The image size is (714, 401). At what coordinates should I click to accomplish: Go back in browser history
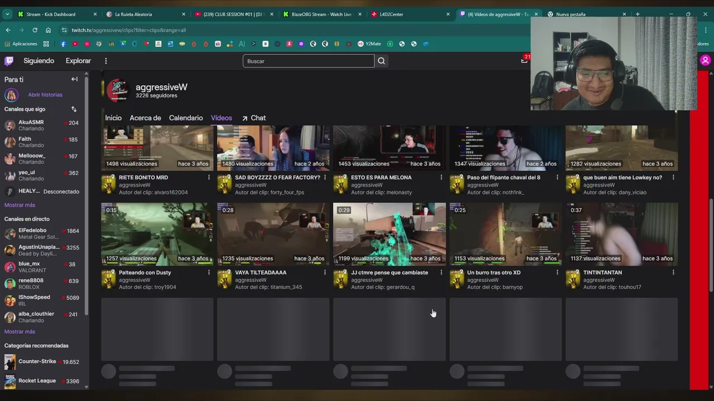[x=8, y=30]
